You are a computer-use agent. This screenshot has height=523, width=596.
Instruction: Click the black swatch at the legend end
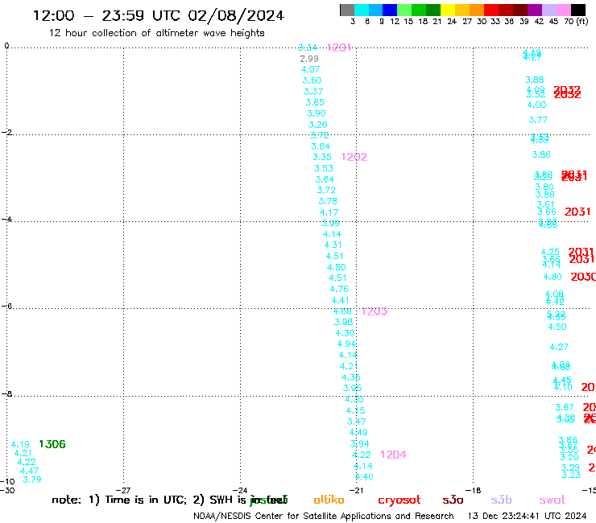click(577, 10)
